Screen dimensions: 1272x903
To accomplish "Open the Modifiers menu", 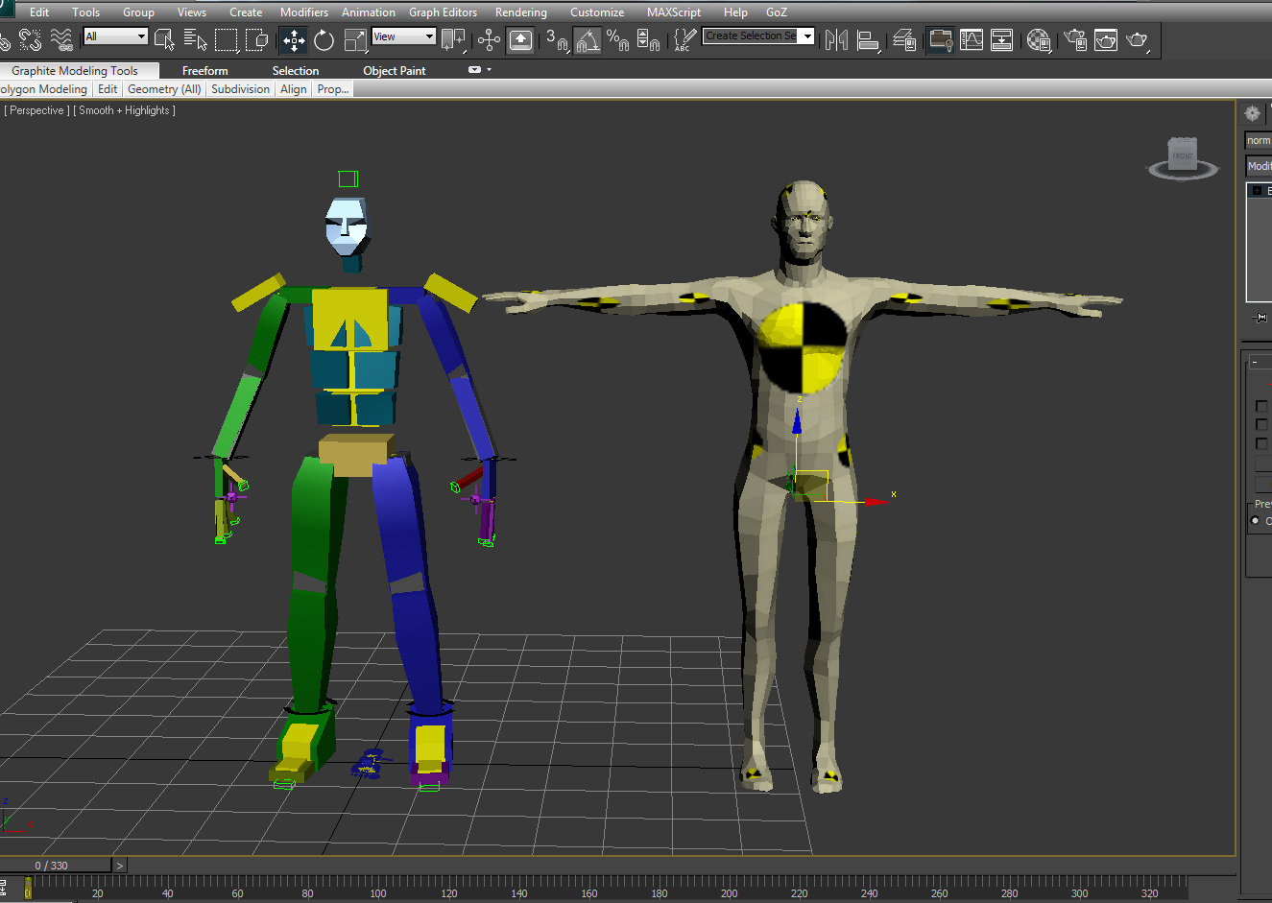I will click(303, 12).
